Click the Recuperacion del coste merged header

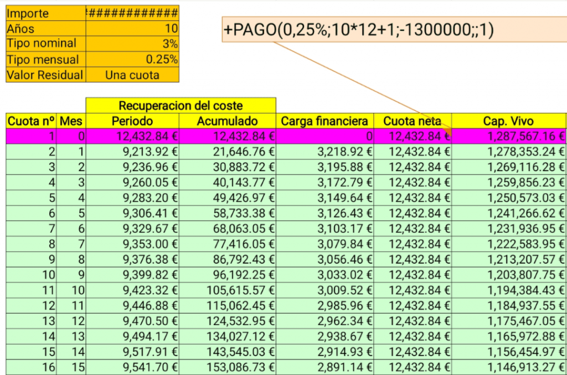(181, 105)
